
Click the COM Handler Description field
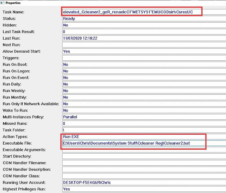[x=144, y=170]
